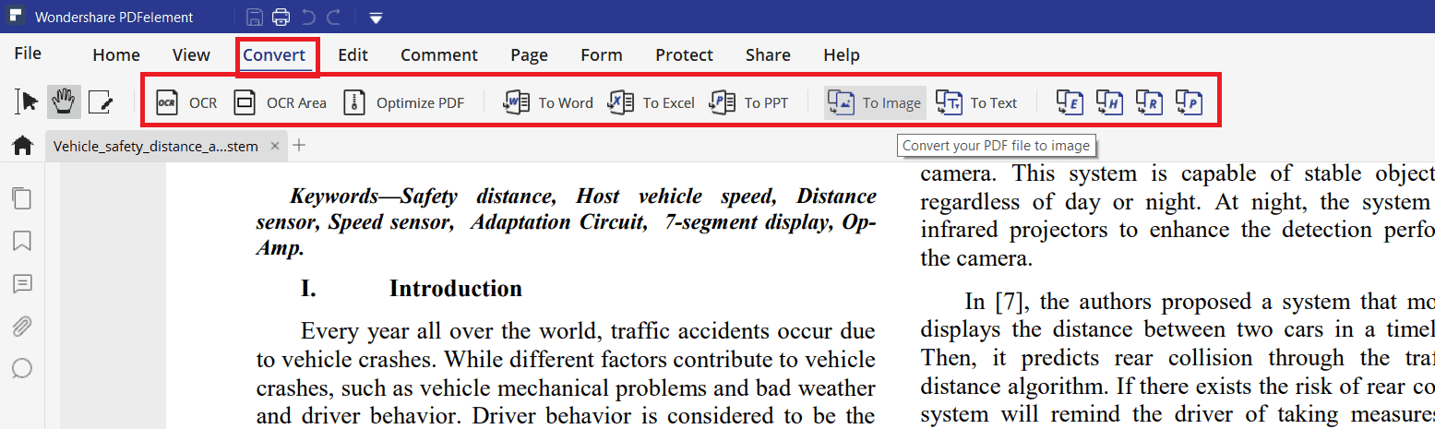Open a new tab with plus button
Viewport: 1435px width, 429px height.
click(299, 145)
